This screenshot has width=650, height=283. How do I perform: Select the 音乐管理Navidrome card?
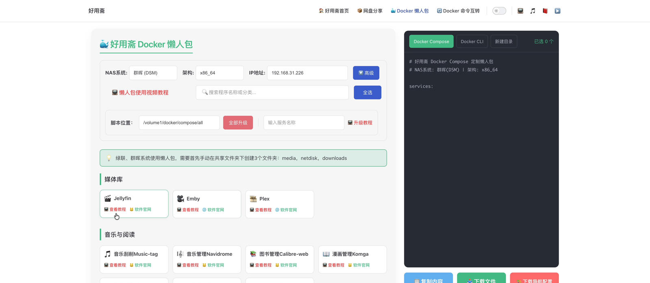[207, 259]
